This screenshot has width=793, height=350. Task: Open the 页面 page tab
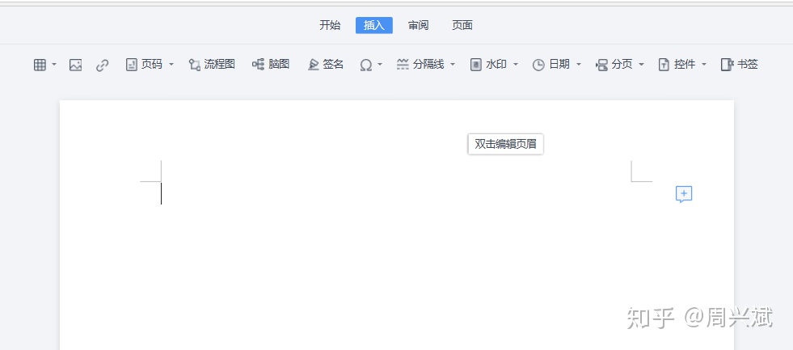pos(462,25)
